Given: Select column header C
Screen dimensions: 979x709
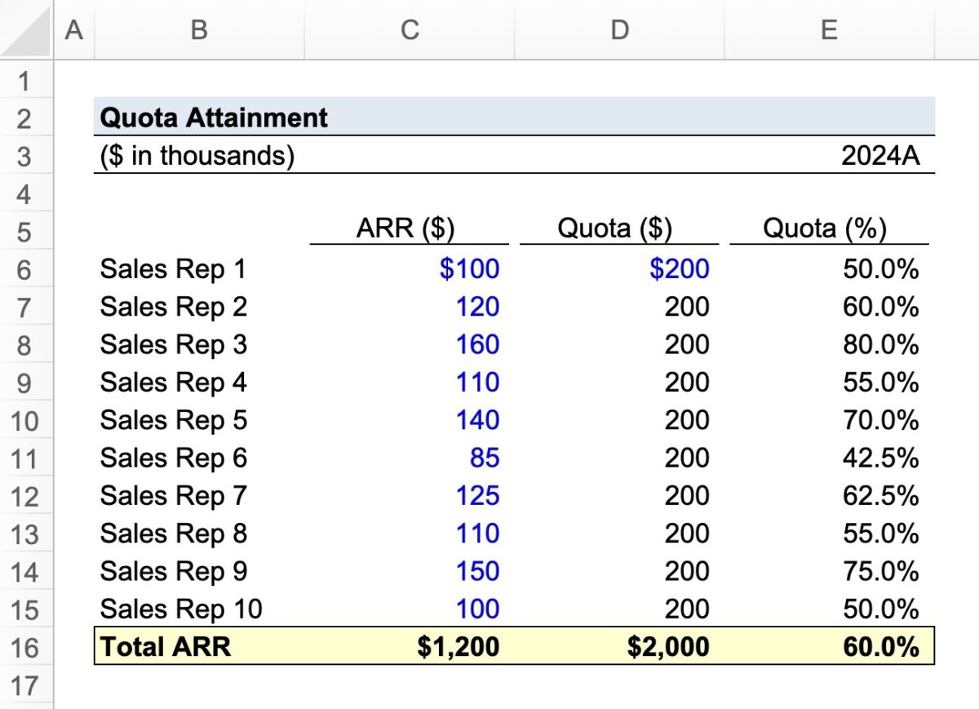Looking at the screenshot, I should pos(409,29).
